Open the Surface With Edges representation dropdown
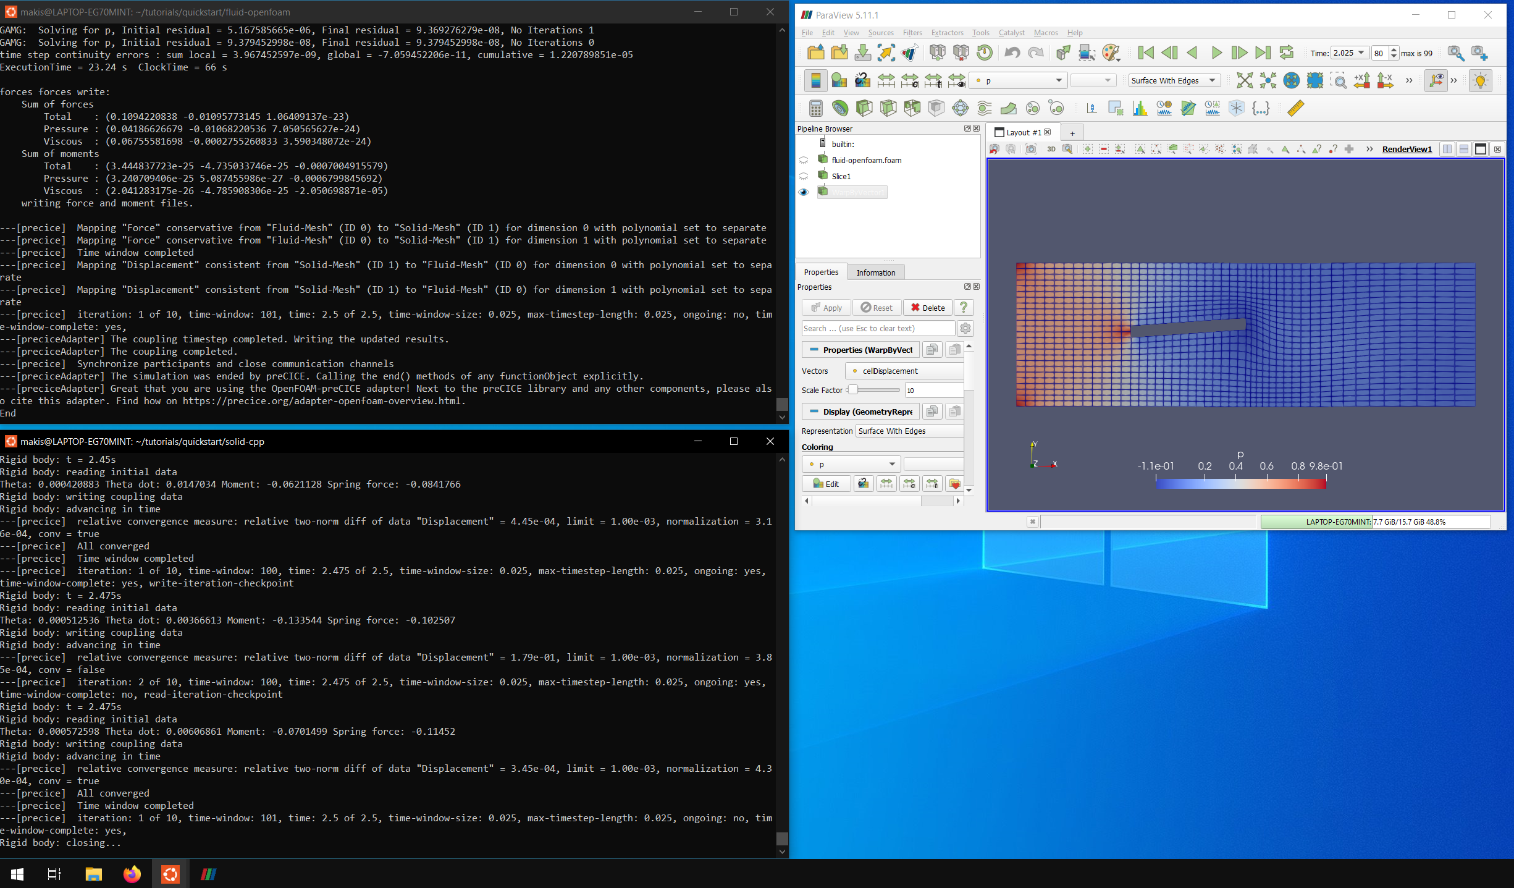Screen dimensions: 1514x888 1173,80
